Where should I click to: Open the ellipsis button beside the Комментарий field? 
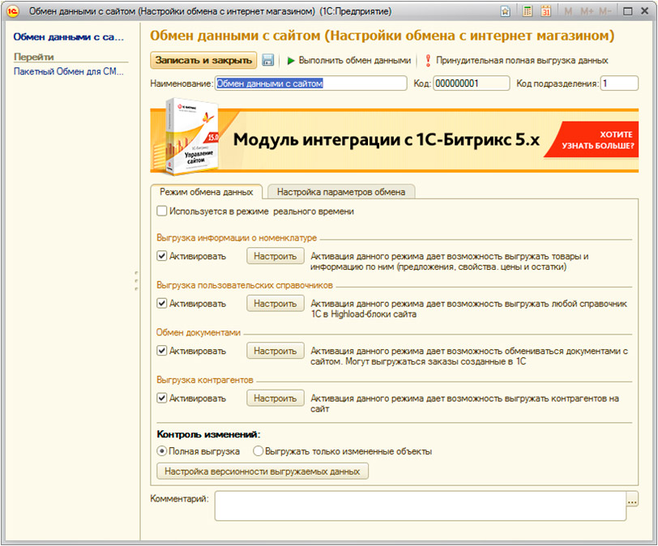click(x=632, y=499)
